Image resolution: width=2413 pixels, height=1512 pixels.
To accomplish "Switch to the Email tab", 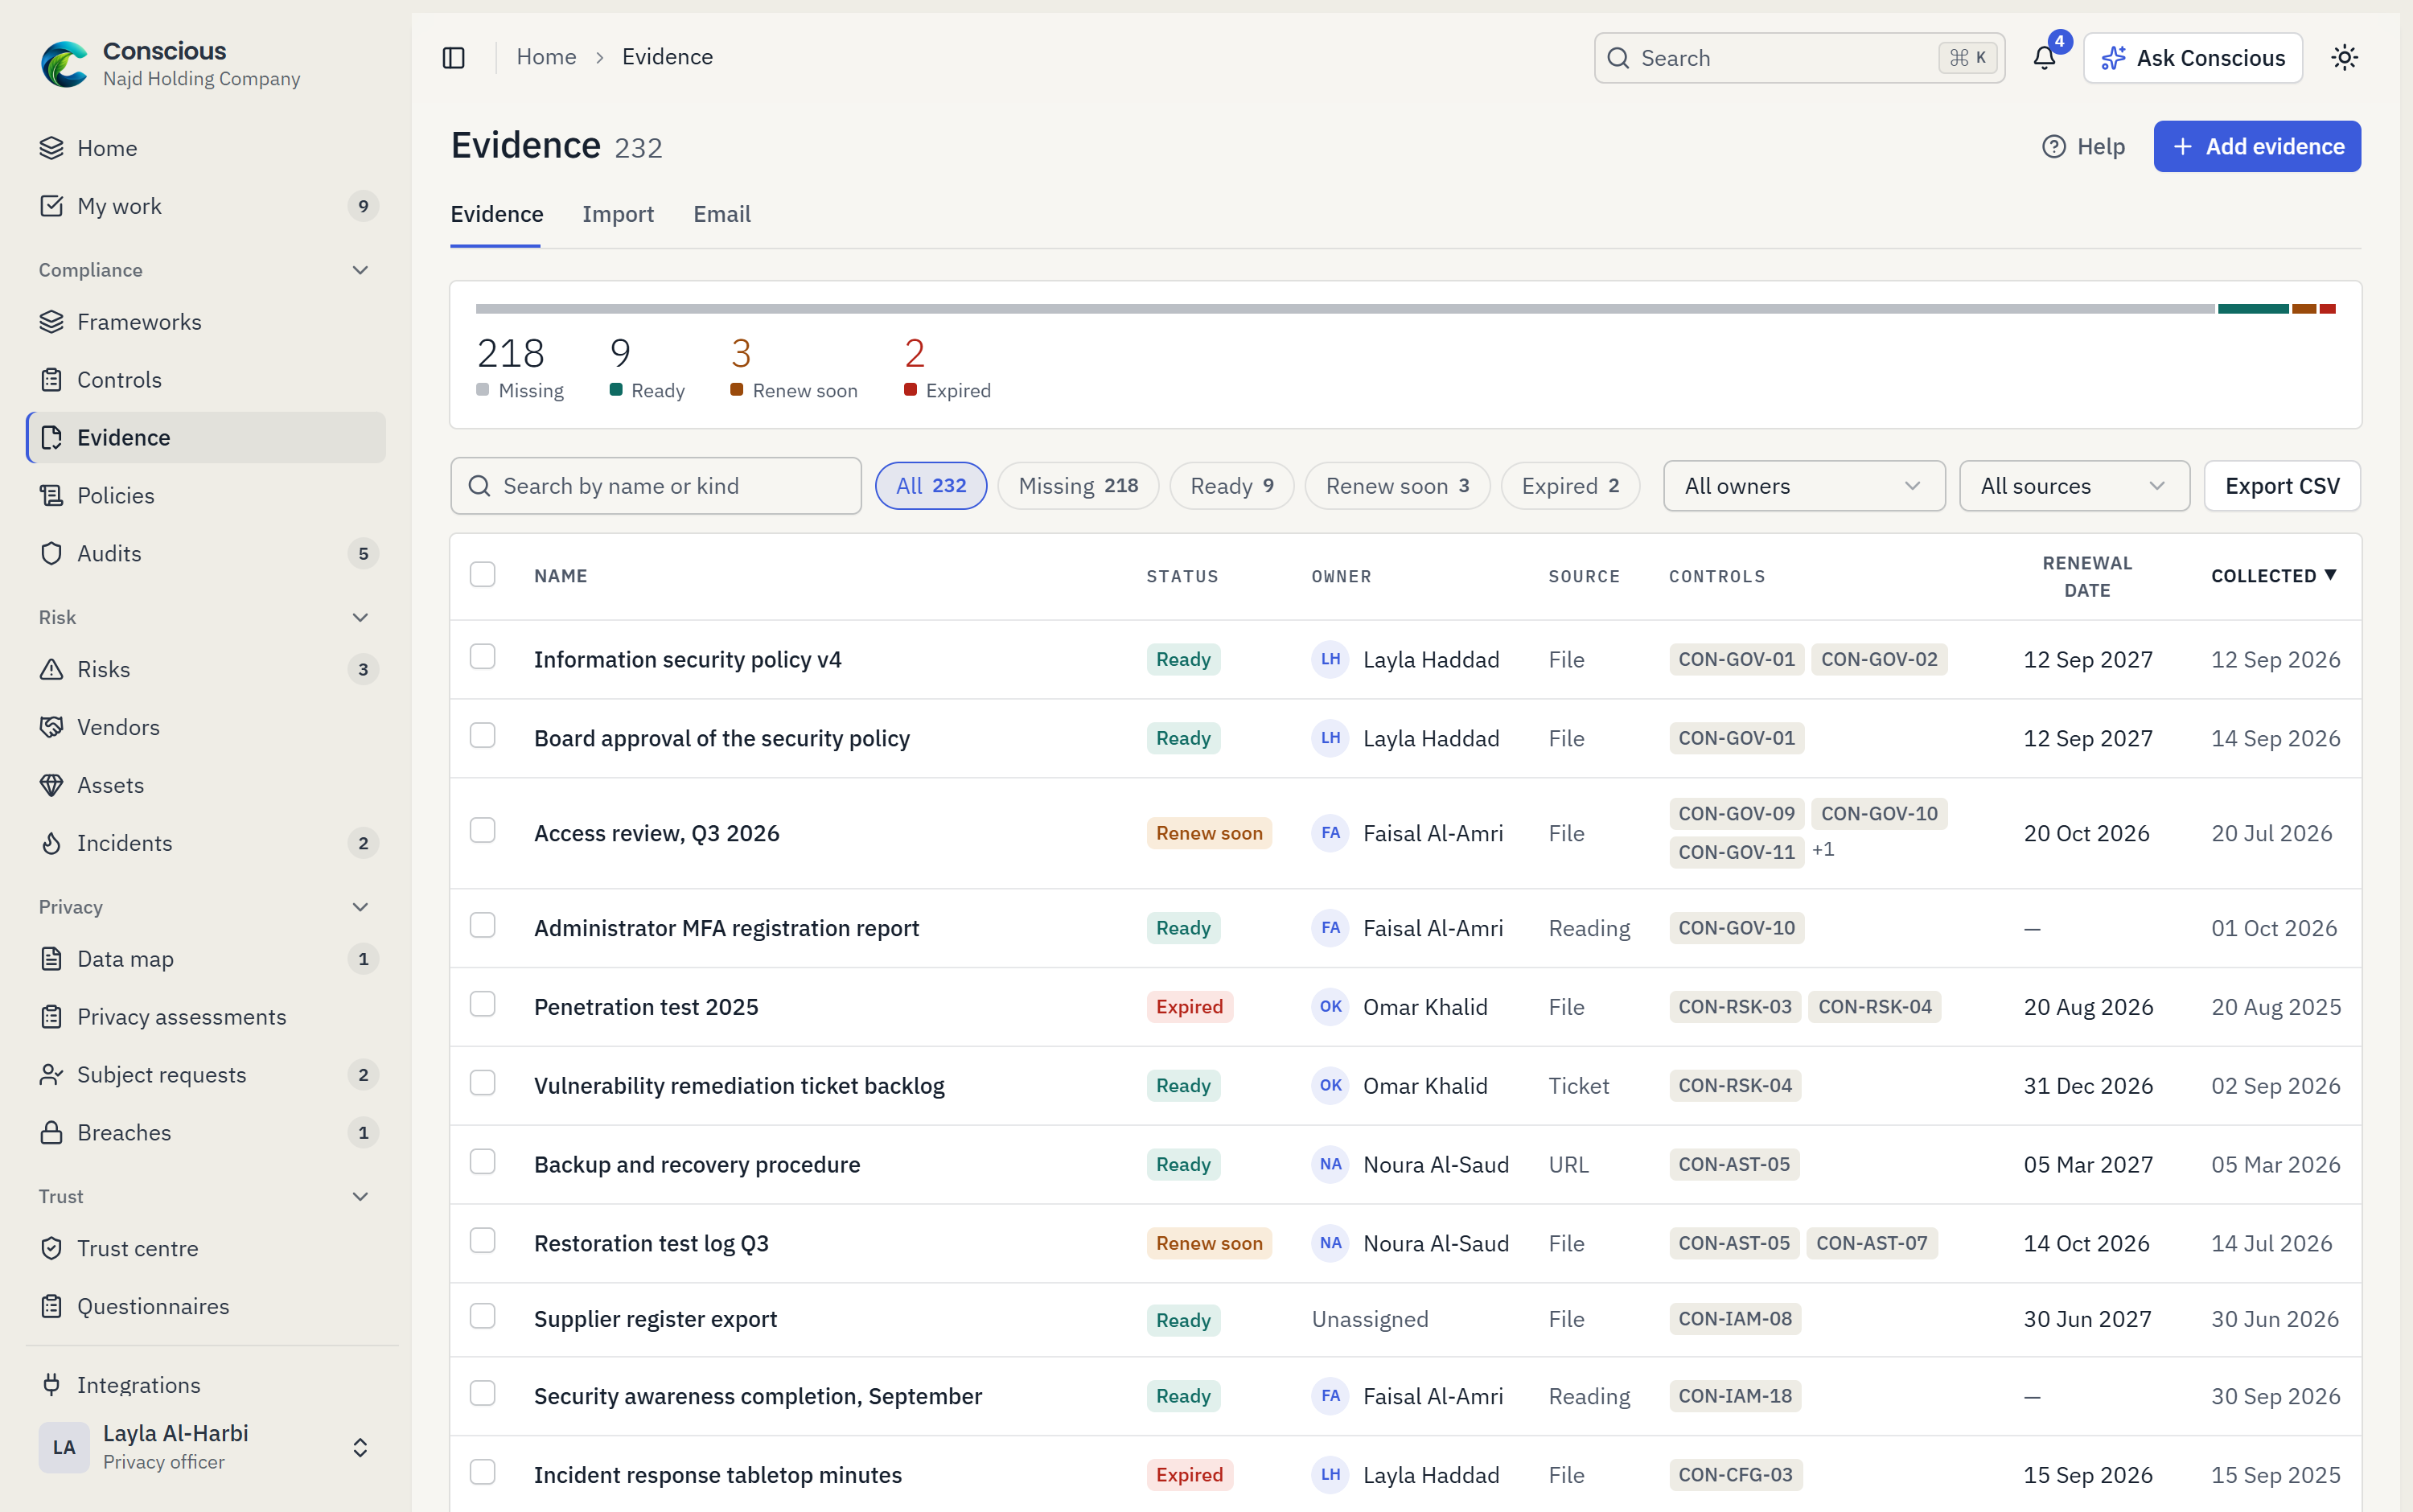I will (x=721, y=215).
